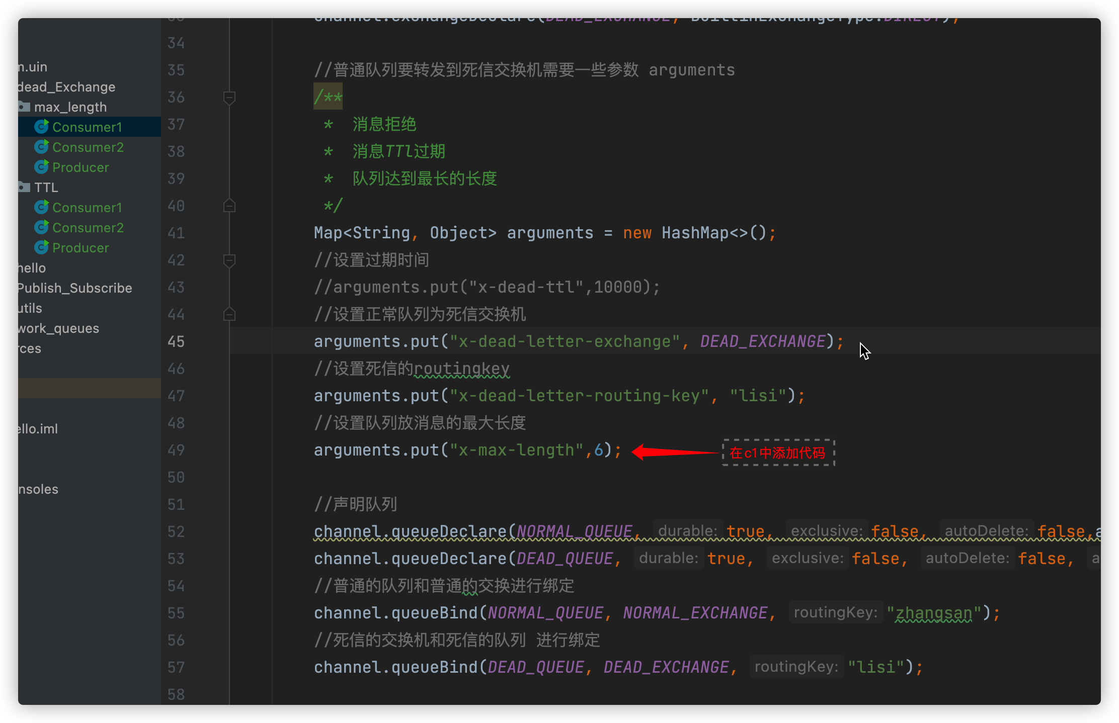Click "x-max-length" string on line 49
1119x723 pixels.
[516, 450]
